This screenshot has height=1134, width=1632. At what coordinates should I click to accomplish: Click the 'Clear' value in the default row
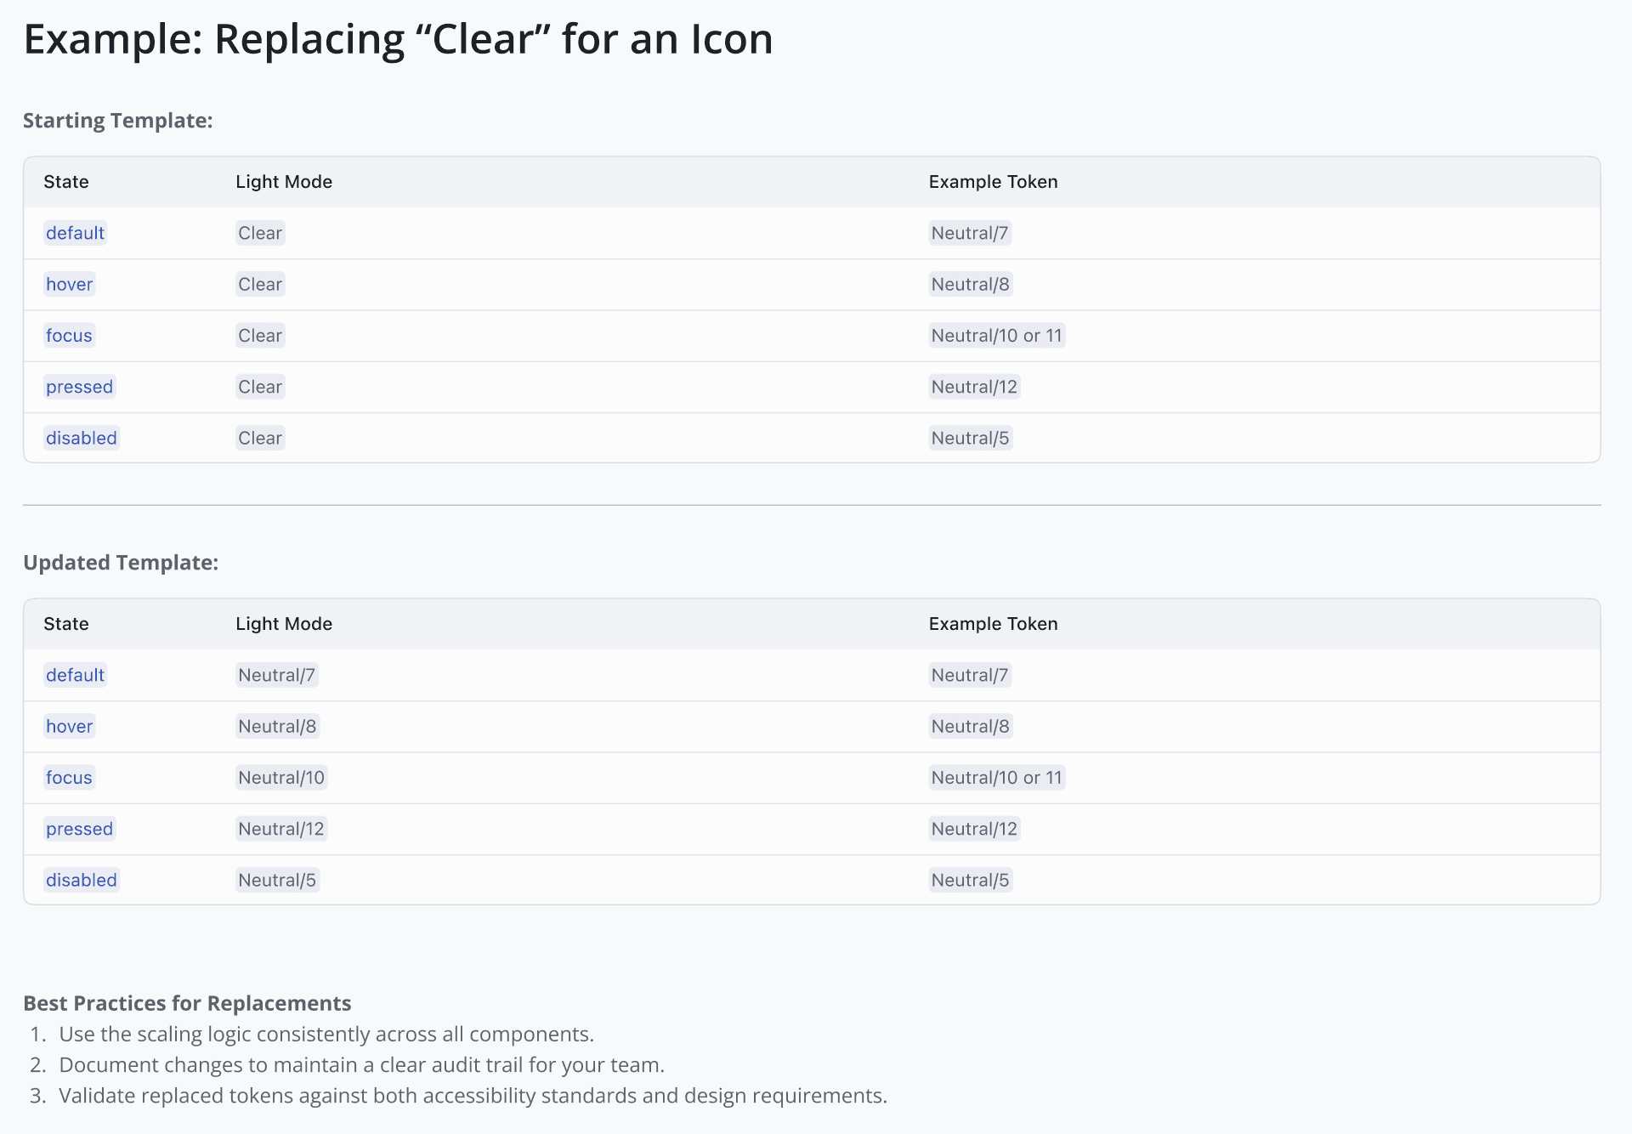click(260, 233)
